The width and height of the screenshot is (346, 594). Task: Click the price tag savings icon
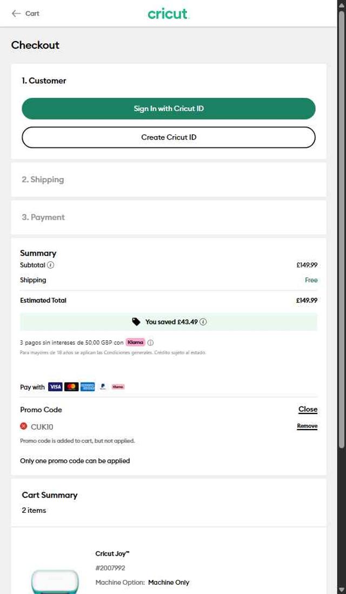(x=136, y=322)
